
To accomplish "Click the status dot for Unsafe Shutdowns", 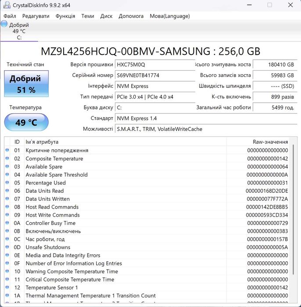I will pos(7,247).
